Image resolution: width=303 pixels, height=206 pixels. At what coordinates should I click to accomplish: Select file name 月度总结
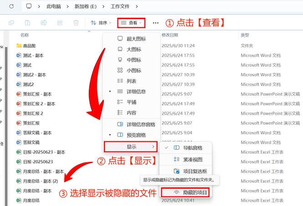31,201
